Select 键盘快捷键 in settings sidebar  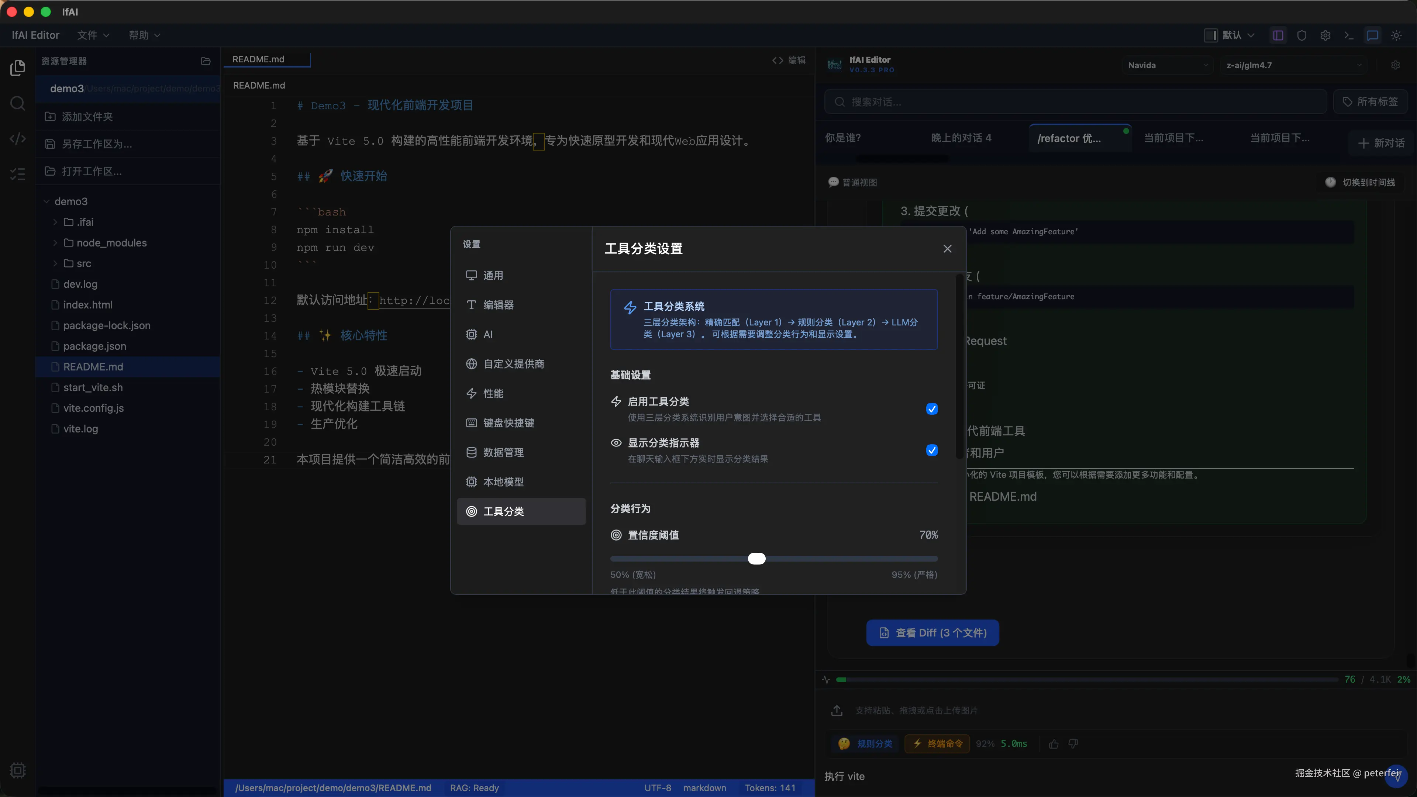508,422
